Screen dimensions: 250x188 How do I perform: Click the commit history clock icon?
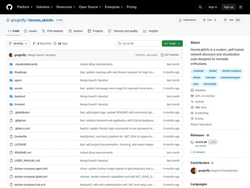click(162, 55)
